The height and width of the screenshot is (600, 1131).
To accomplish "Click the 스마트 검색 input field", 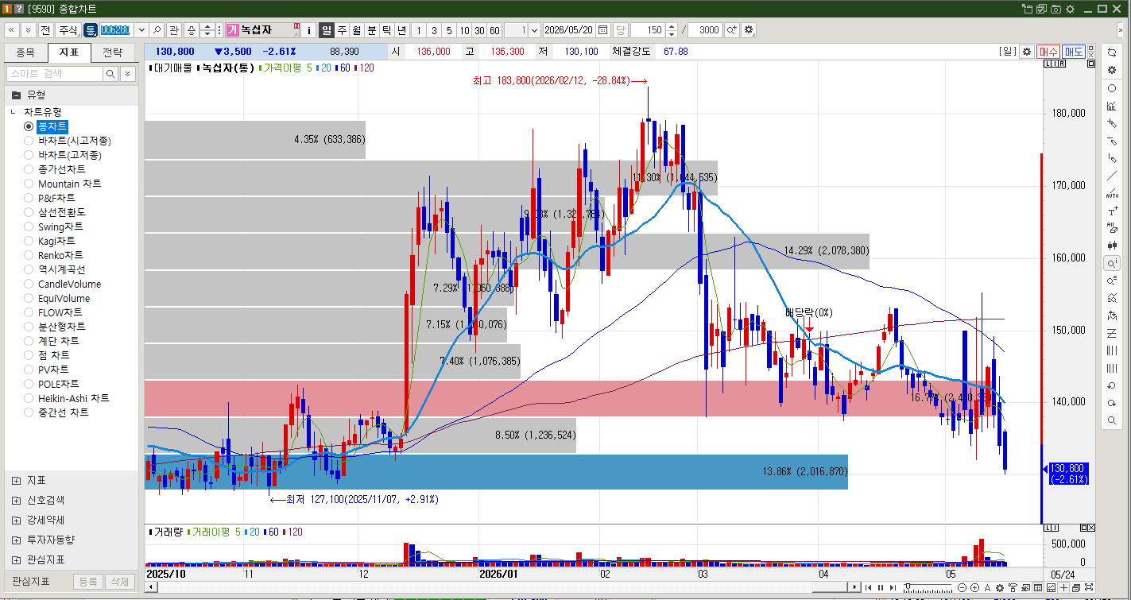I will 54,73.
